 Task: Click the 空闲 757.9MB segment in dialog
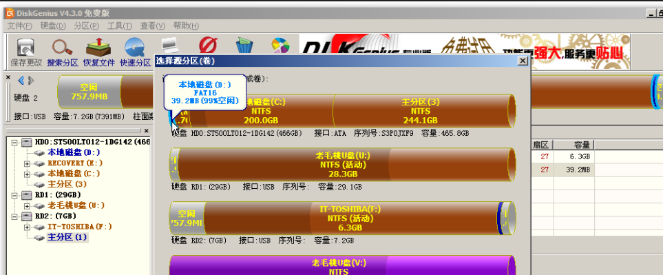187,218
